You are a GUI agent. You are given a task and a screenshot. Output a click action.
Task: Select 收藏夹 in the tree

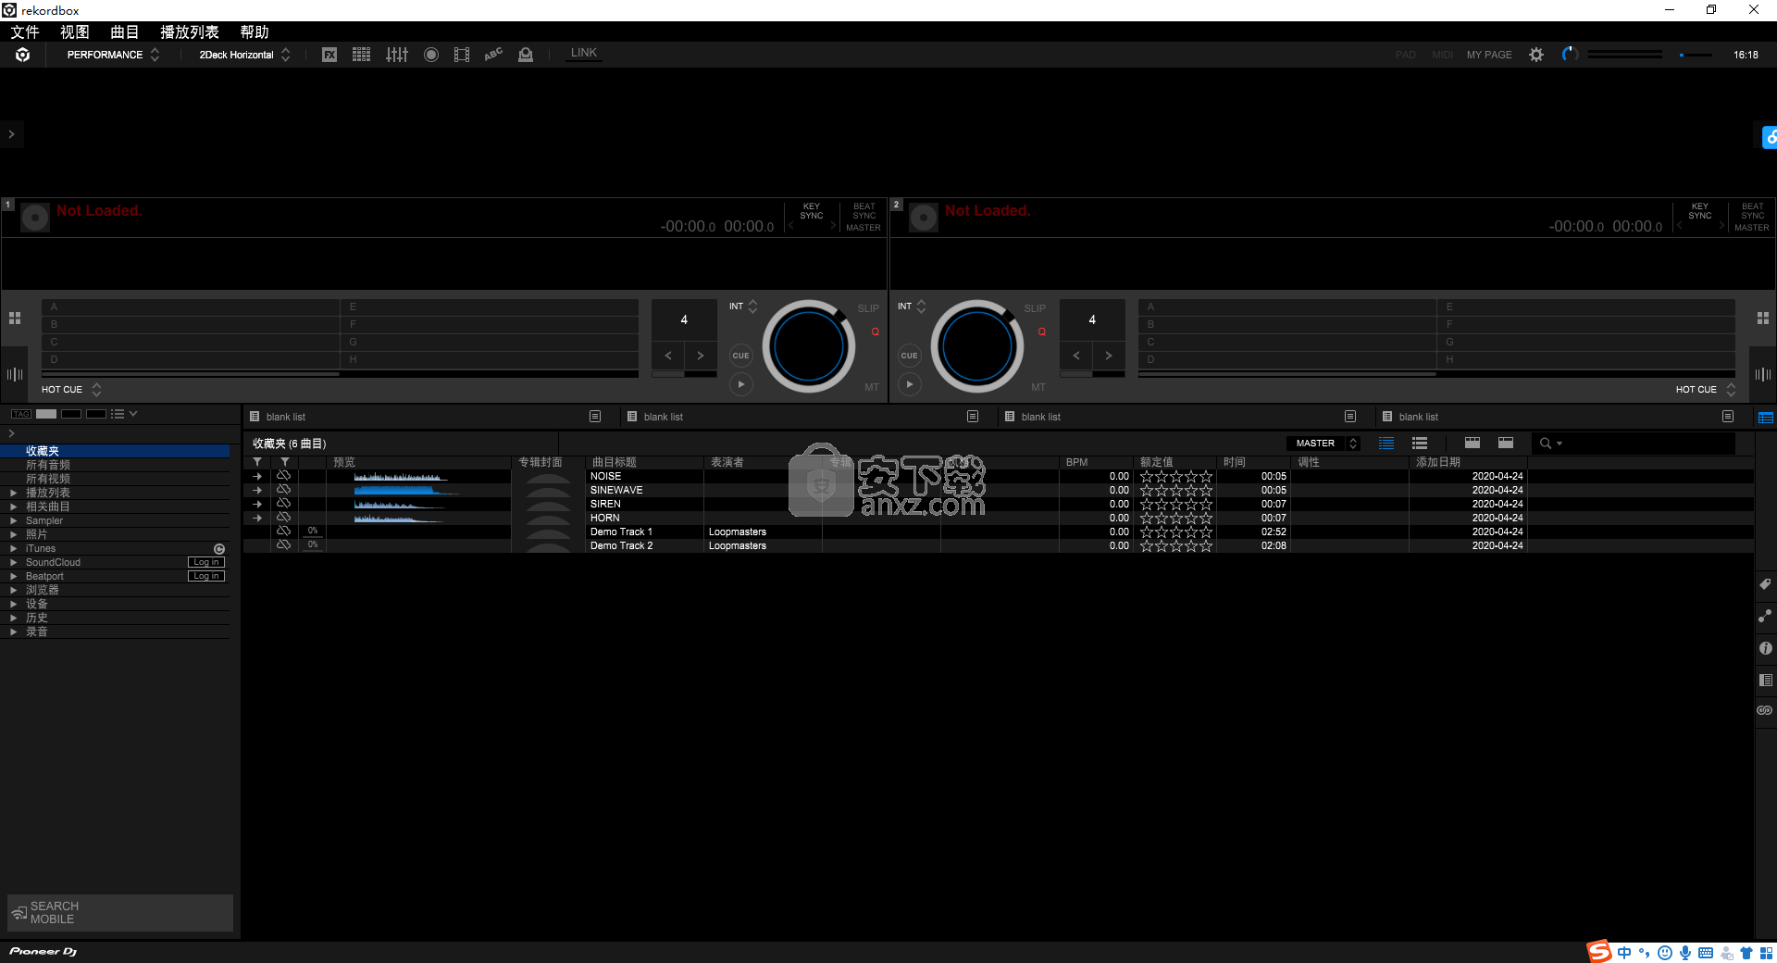[x=115, y=452]
